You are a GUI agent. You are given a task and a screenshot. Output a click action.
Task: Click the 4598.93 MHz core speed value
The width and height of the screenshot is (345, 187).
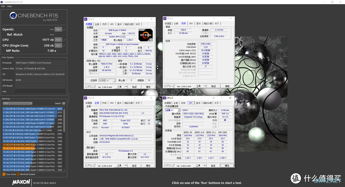point(107,64)
